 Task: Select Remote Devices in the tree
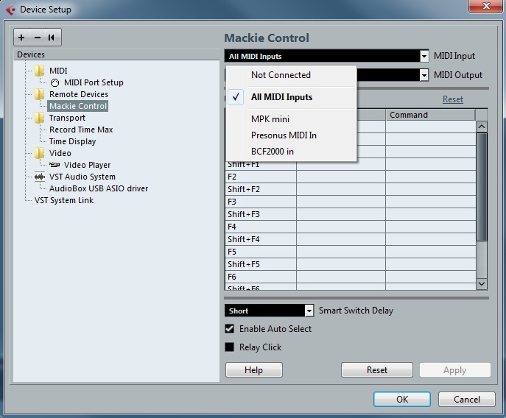(78, 94)
